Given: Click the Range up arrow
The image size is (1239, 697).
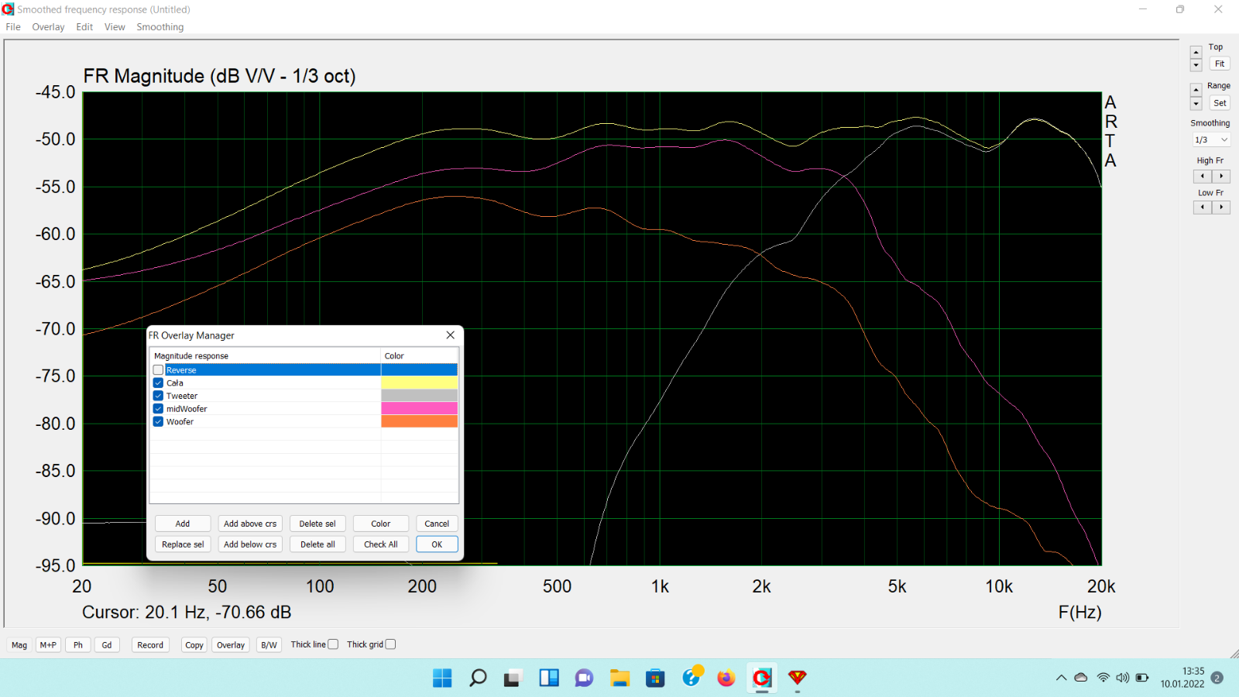Looking at the screenshot, I should click(1196, 91).
